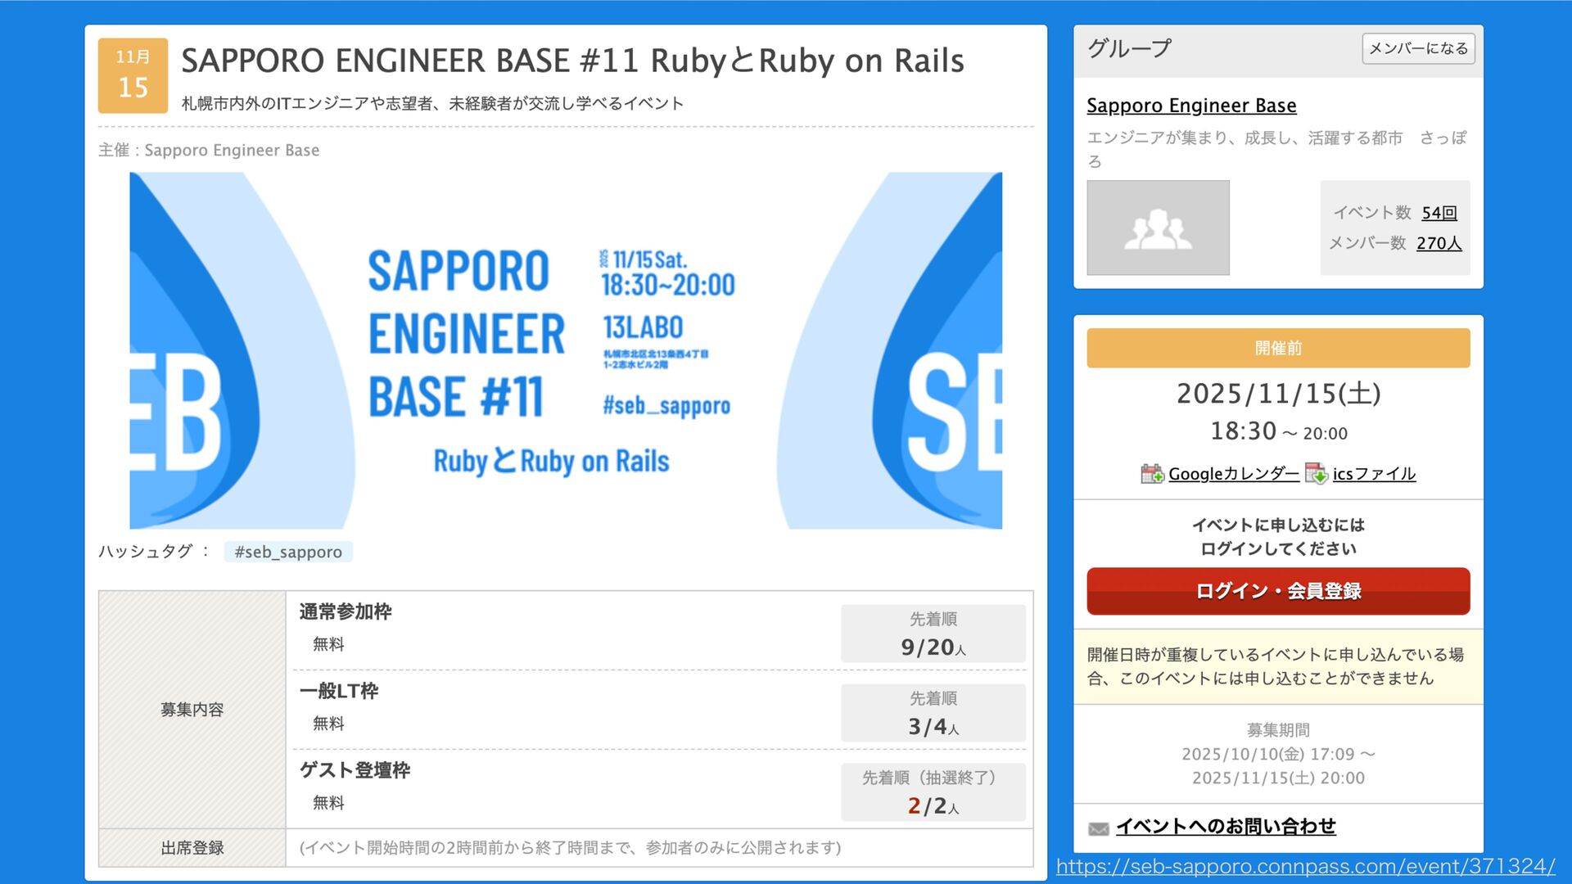Click the #seb_sapporo hashtag tag
Screen dimensions: 1572x884
[x=288, y=552]
